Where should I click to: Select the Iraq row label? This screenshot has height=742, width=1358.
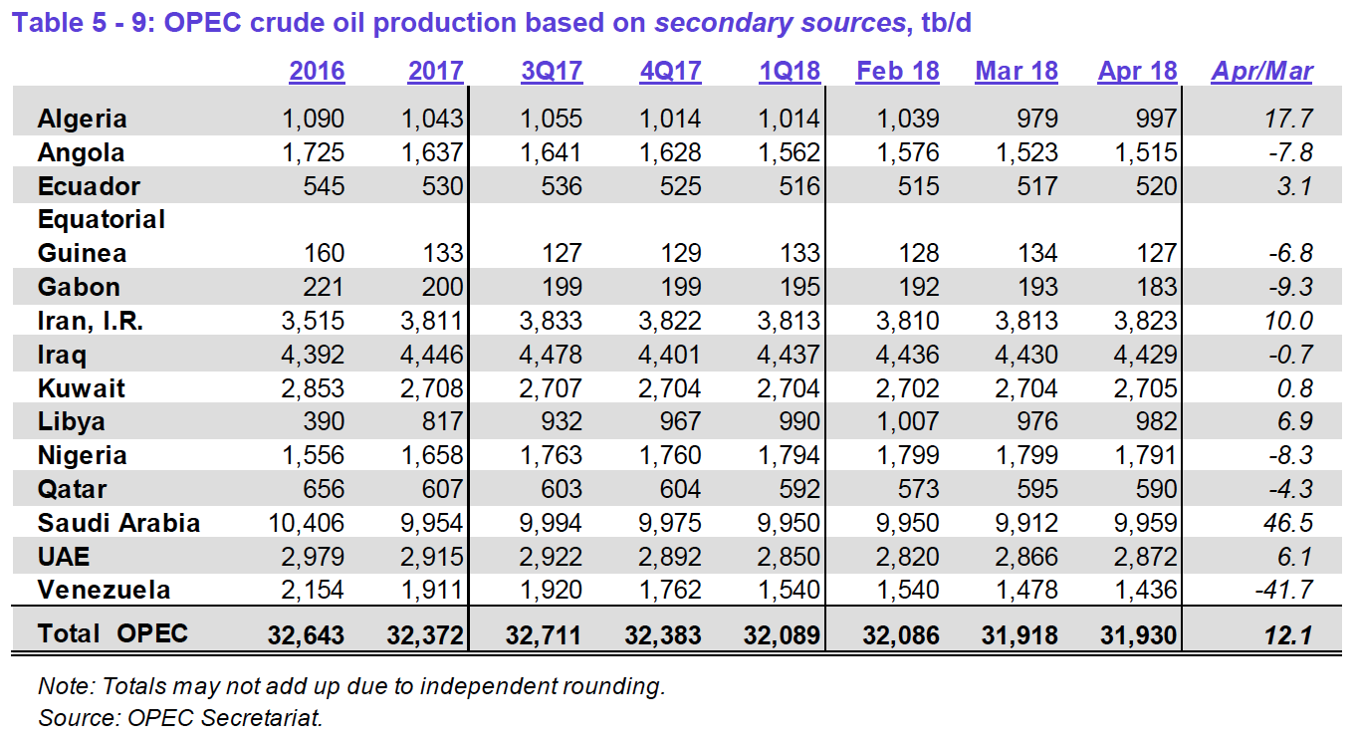[62, 355]
